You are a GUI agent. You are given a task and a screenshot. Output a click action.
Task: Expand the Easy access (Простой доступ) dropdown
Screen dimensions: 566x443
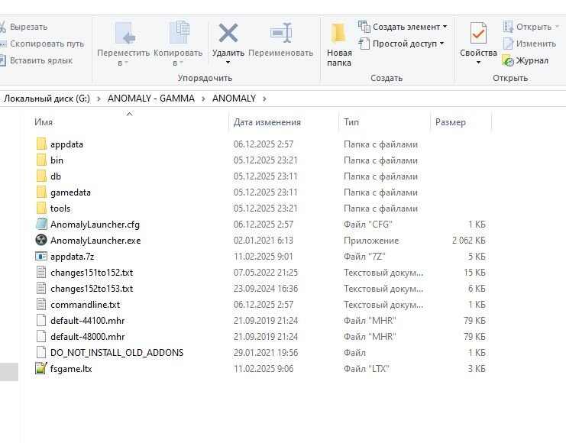442,44
